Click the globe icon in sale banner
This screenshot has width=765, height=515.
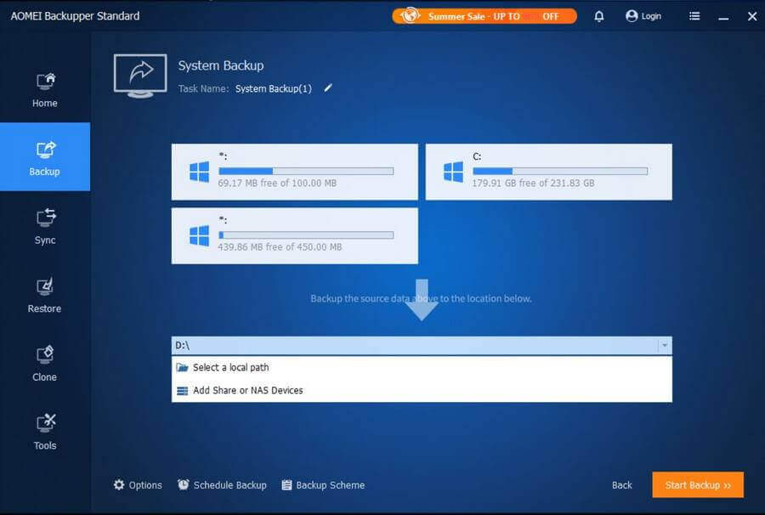coord(410,15)
